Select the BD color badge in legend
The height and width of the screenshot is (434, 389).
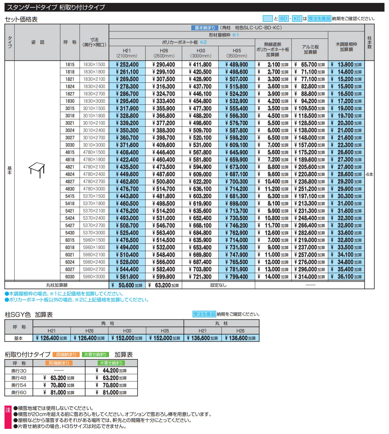[284, 19]
